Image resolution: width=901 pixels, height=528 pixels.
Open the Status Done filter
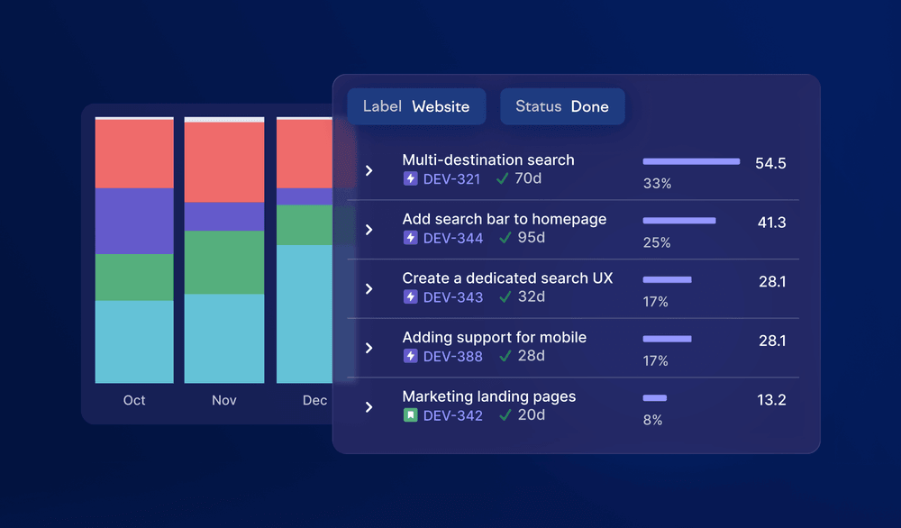(x=562, y=106)
